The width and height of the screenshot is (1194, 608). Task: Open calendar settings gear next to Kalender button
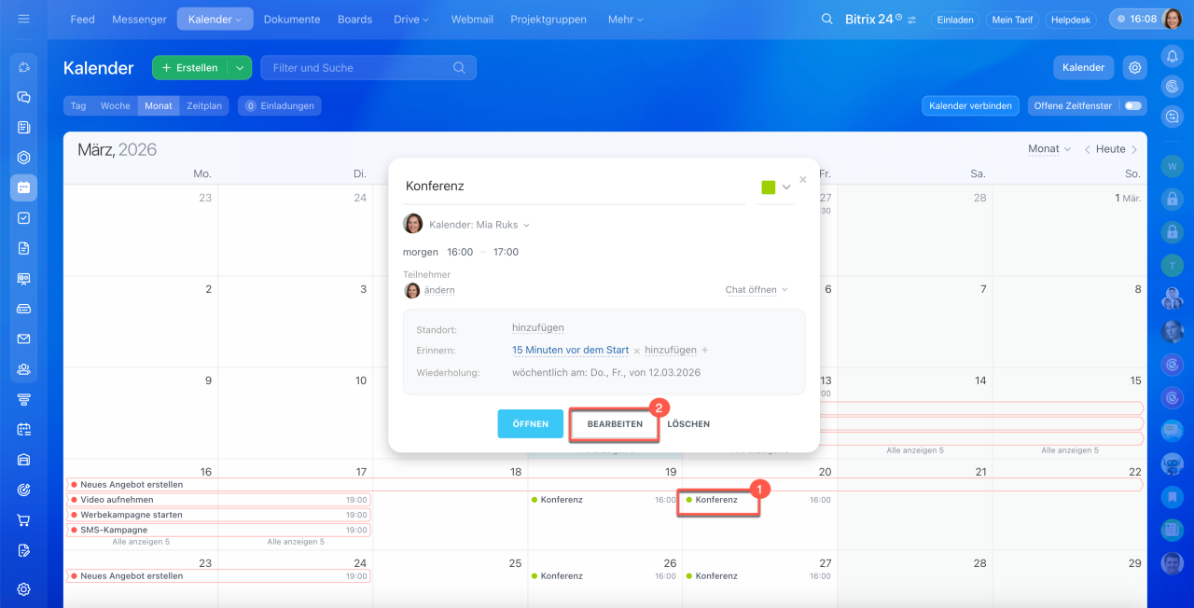click(x=1134, y=67)
